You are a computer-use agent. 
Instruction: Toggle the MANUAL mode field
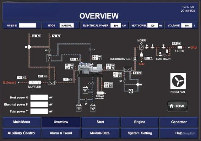(66, 25)
